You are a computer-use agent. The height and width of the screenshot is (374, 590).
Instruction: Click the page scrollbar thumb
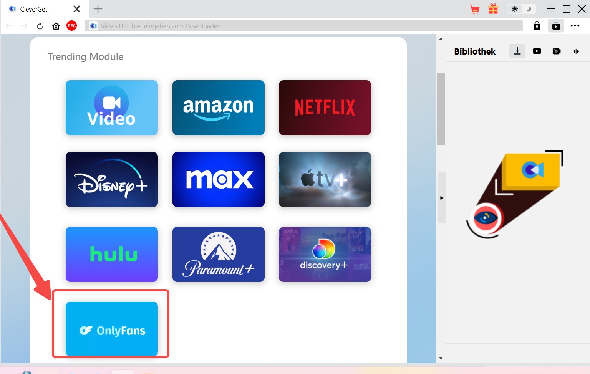coord(441,109)
